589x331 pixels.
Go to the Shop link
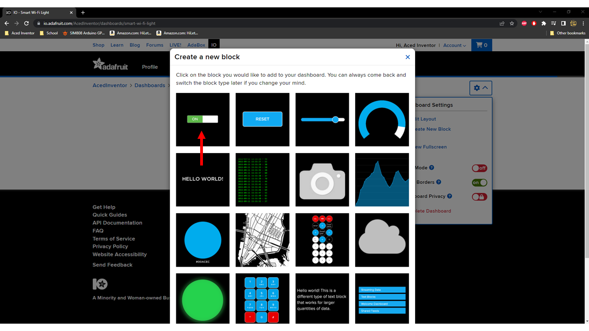(x=98, y=45)
